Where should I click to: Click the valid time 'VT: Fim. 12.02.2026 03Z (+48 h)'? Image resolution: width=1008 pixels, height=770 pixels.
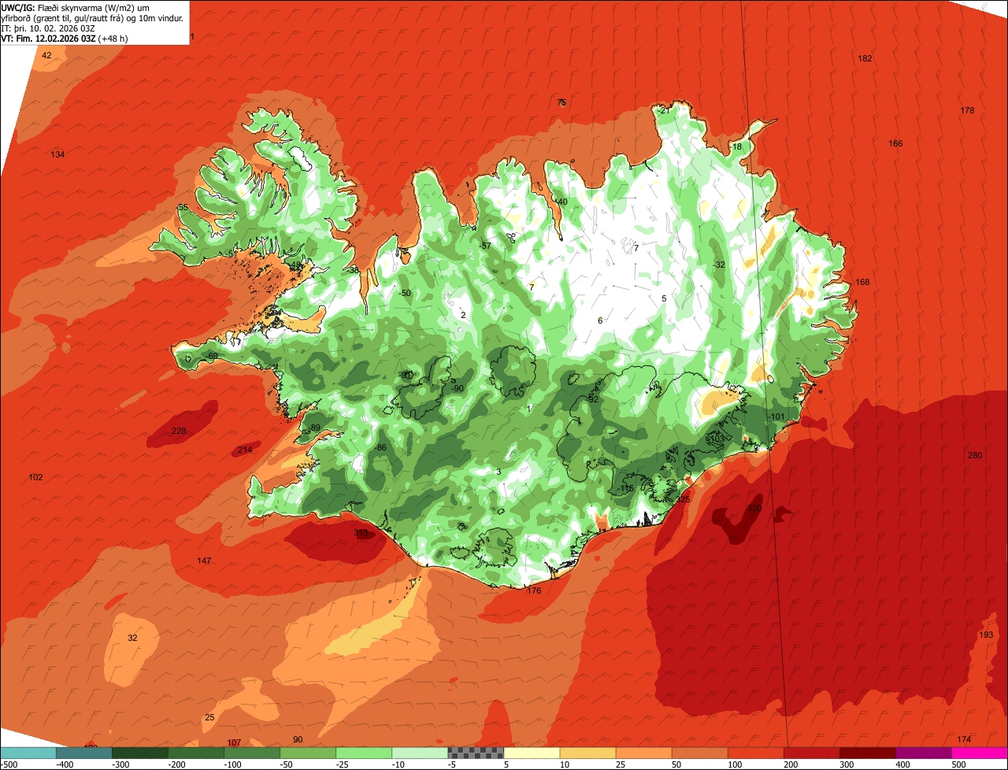(x=65, y=39)
